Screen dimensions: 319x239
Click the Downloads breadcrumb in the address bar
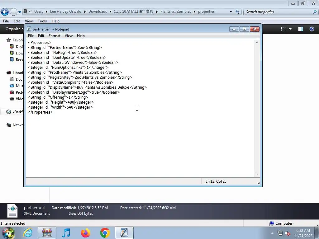[x=98, y=12]
